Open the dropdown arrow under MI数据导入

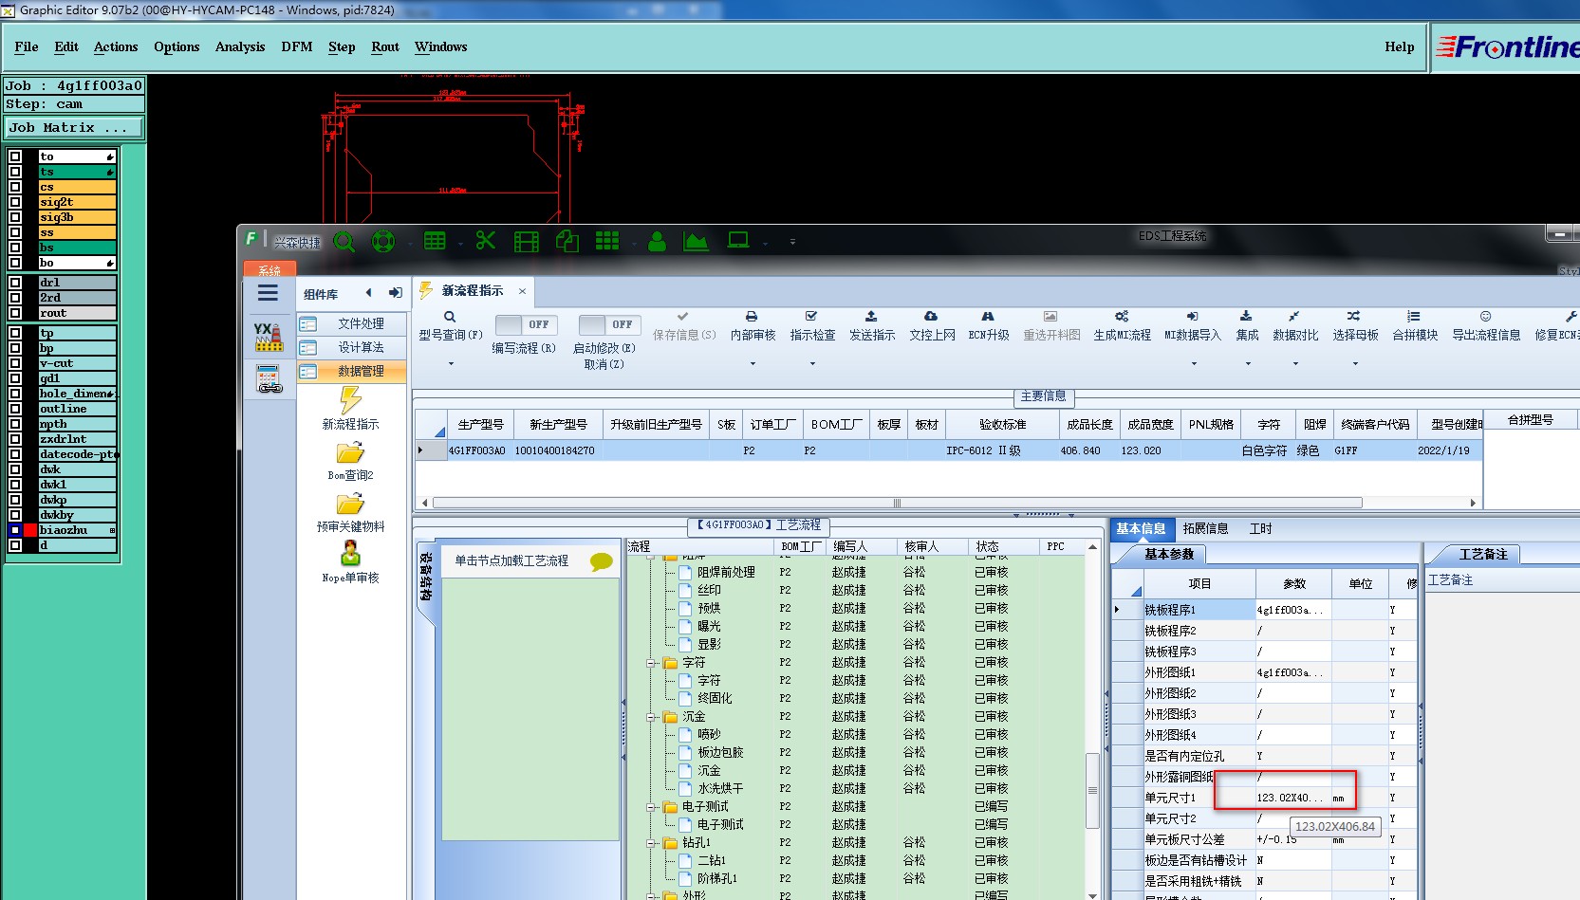(x=1194, y=363)
